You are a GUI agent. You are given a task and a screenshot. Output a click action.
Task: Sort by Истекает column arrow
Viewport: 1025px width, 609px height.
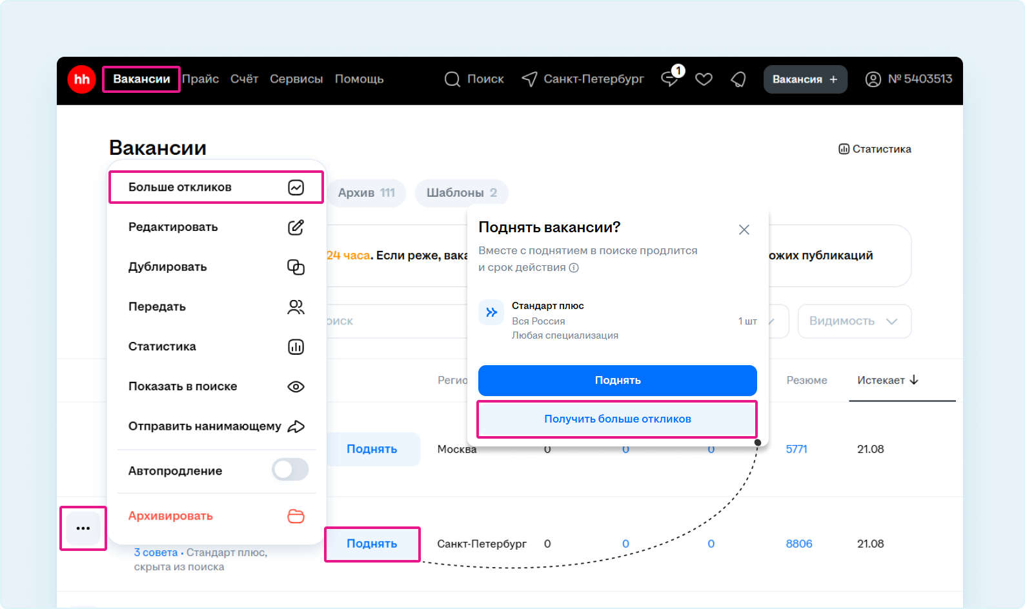pyautogui.click(x=914, y=380)
